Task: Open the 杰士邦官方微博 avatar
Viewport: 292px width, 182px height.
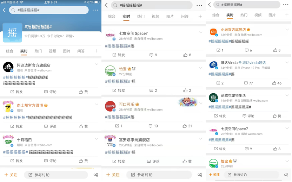Action: [x=8, y=107]
